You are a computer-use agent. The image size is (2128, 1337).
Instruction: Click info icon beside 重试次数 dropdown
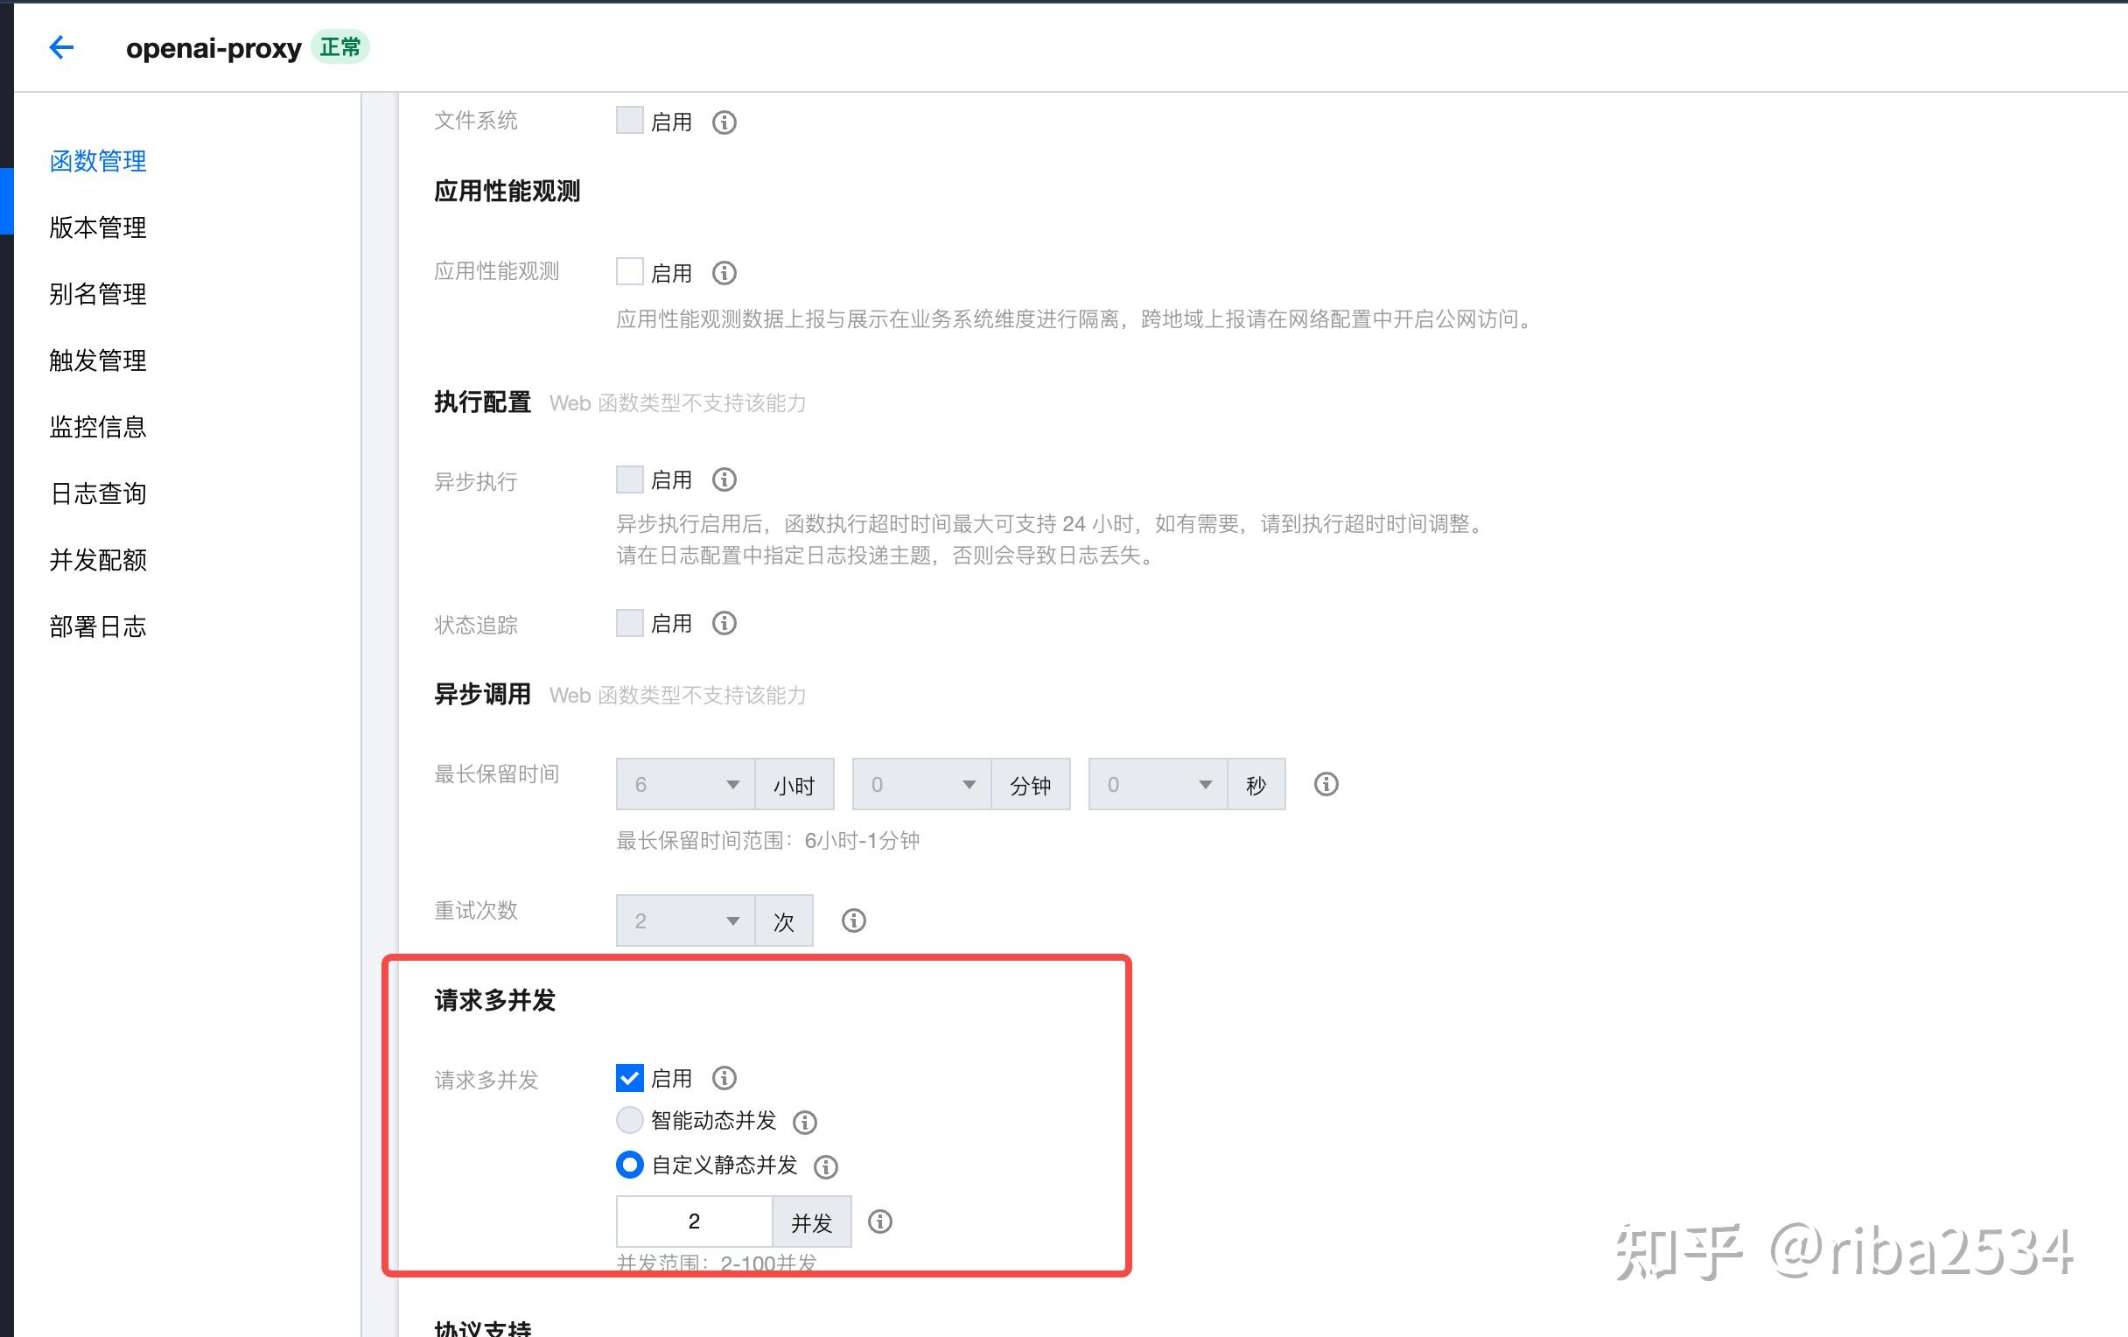coord(853,920)
